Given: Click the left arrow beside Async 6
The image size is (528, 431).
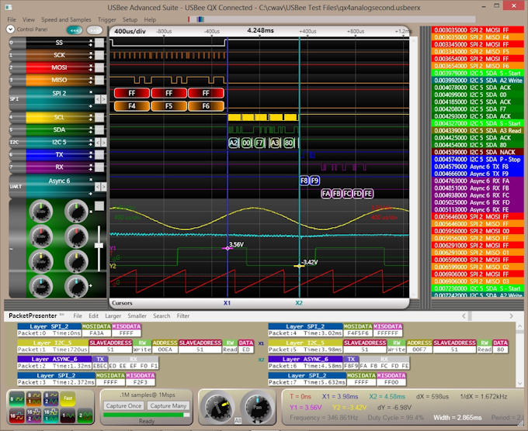Looking at the screenshot, I should tap(97, 187).
